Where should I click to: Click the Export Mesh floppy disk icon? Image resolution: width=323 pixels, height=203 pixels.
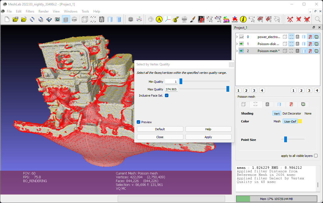point(49,19)
